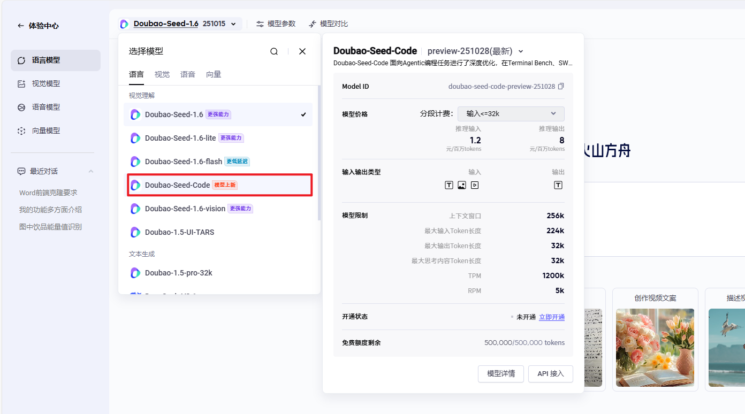Image resolution: width=745 pixels, height=414 pixels.
Task: Switch to the 向量 tab
Action: tap(213, 74)
